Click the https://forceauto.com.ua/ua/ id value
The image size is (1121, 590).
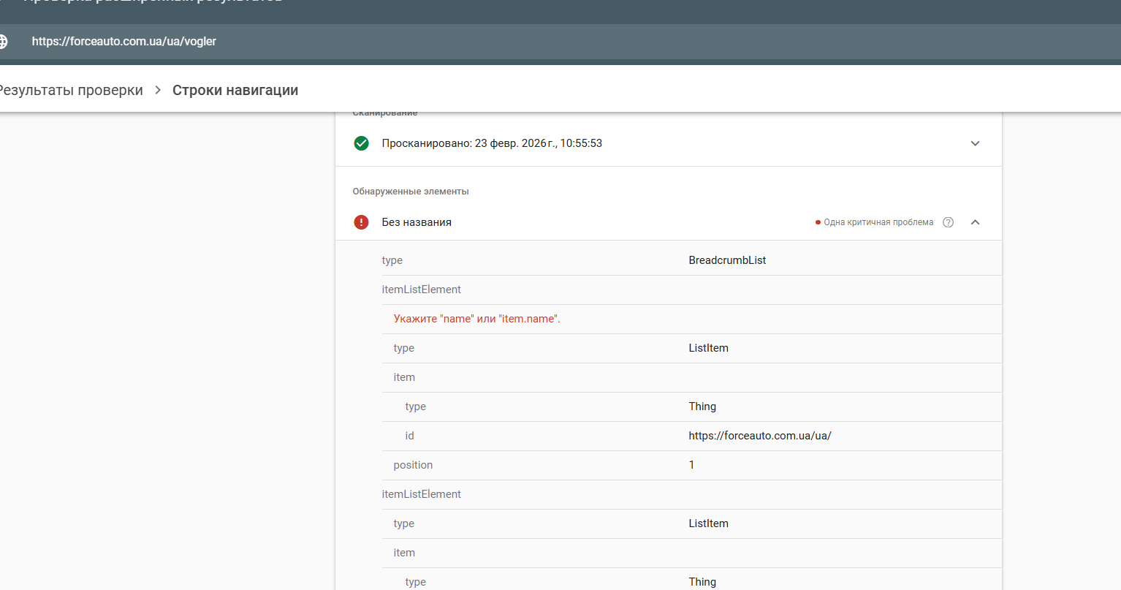[760, 436]
